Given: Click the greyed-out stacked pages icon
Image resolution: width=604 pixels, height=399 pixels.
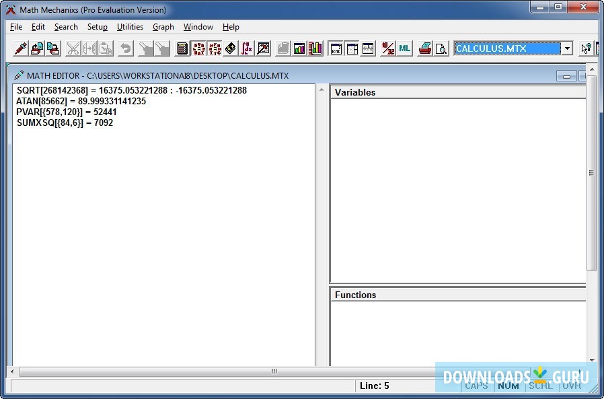Looking at the screenshot, I should [x=283, y=48].
